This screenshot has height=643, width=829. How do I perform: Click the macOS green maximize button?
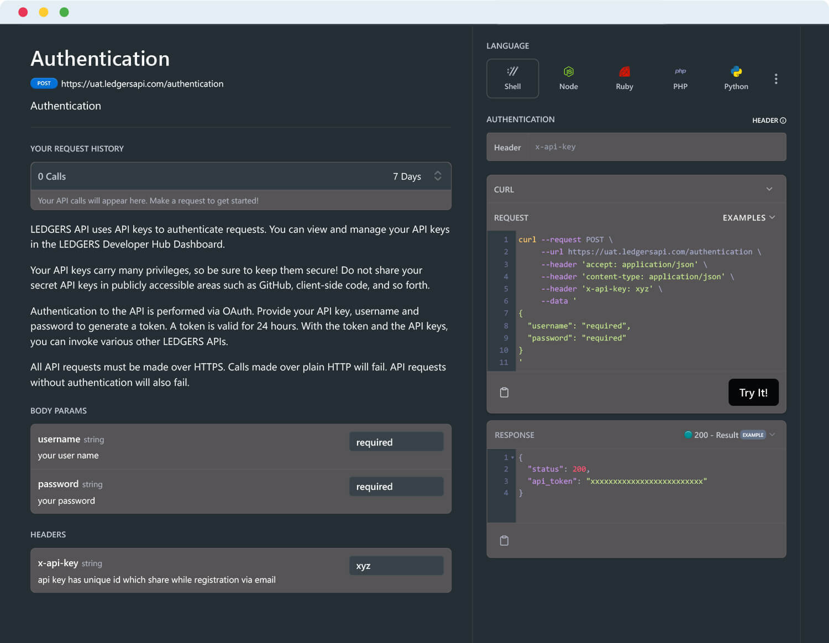64,12
